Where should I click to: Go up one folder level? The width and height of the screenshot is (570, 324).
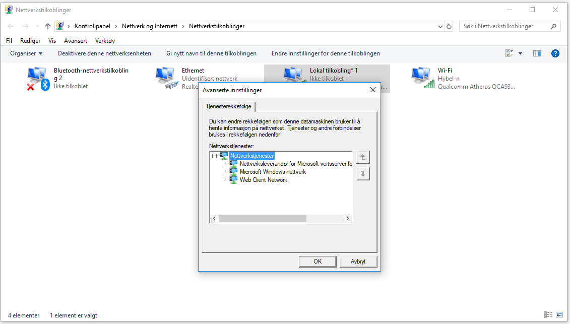tap(47, 26)
